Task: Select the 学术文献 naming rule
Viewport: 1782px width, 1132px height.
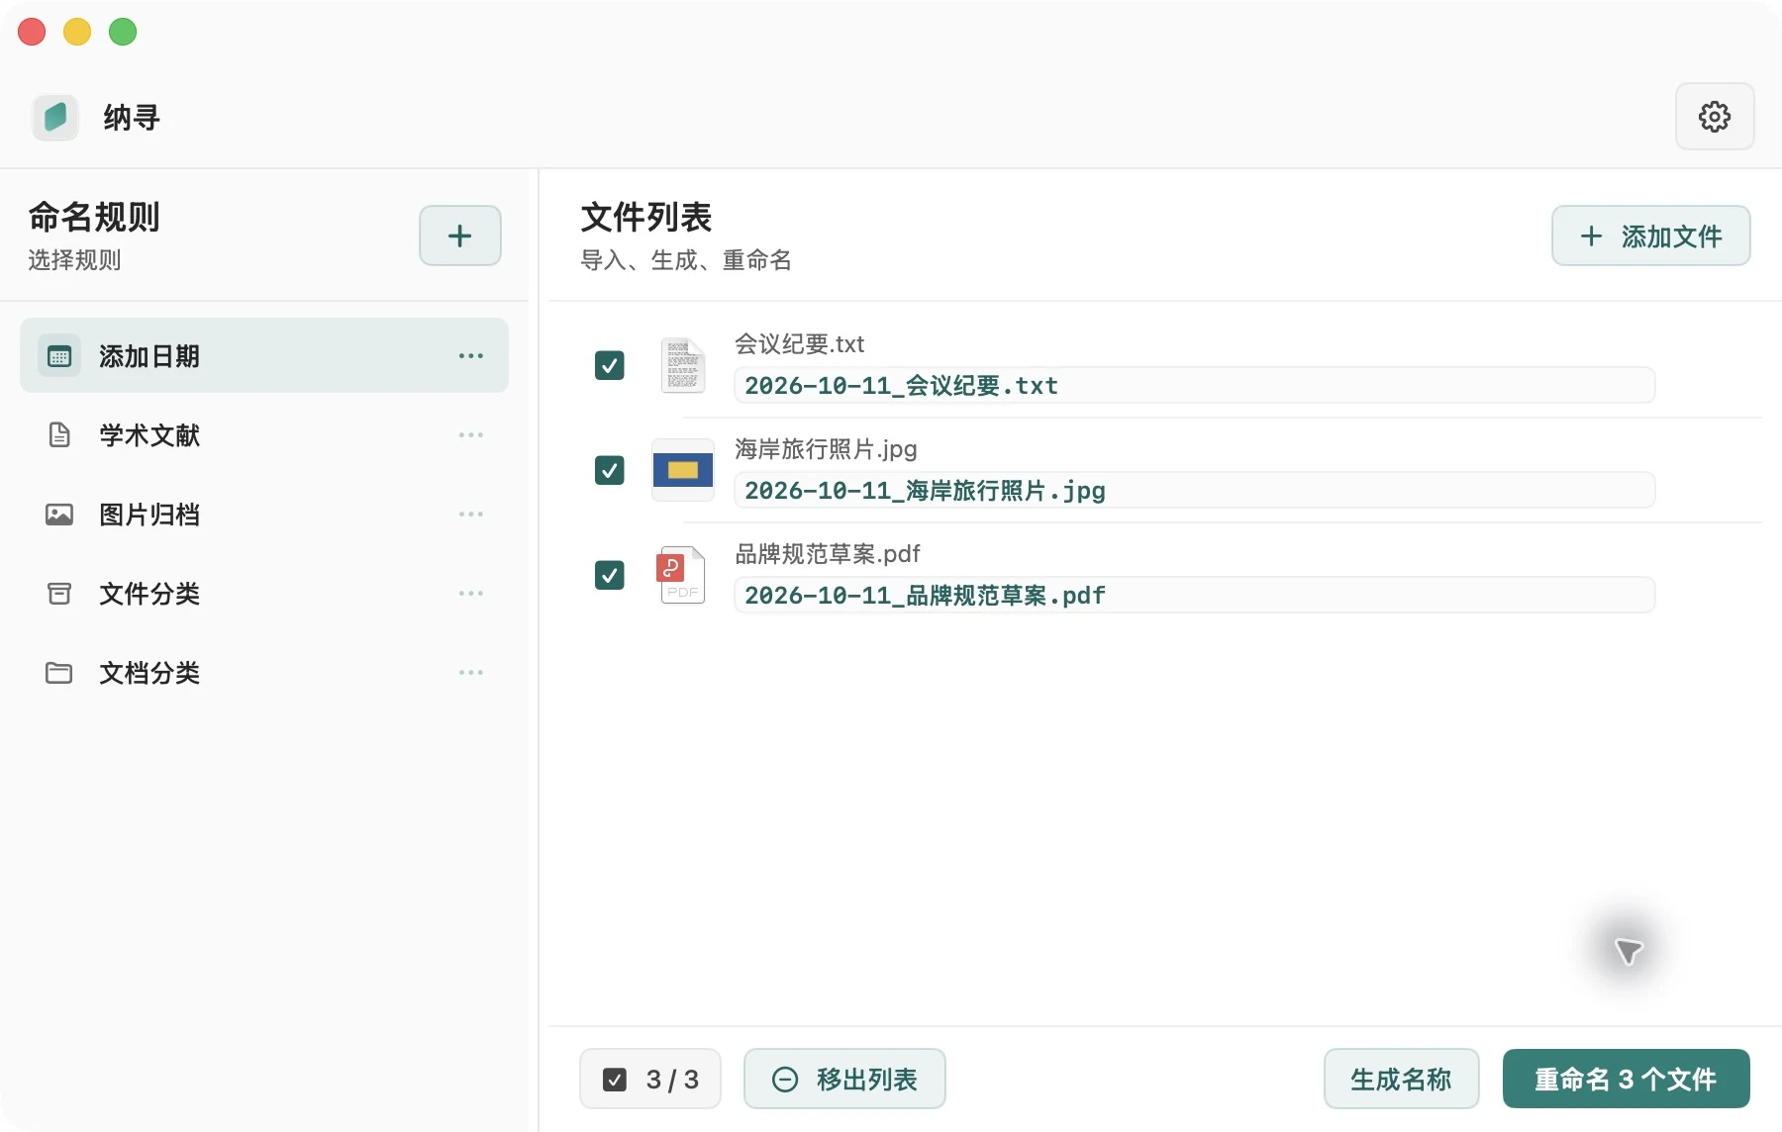Action: pyautogui.click(x=264, y=435)
